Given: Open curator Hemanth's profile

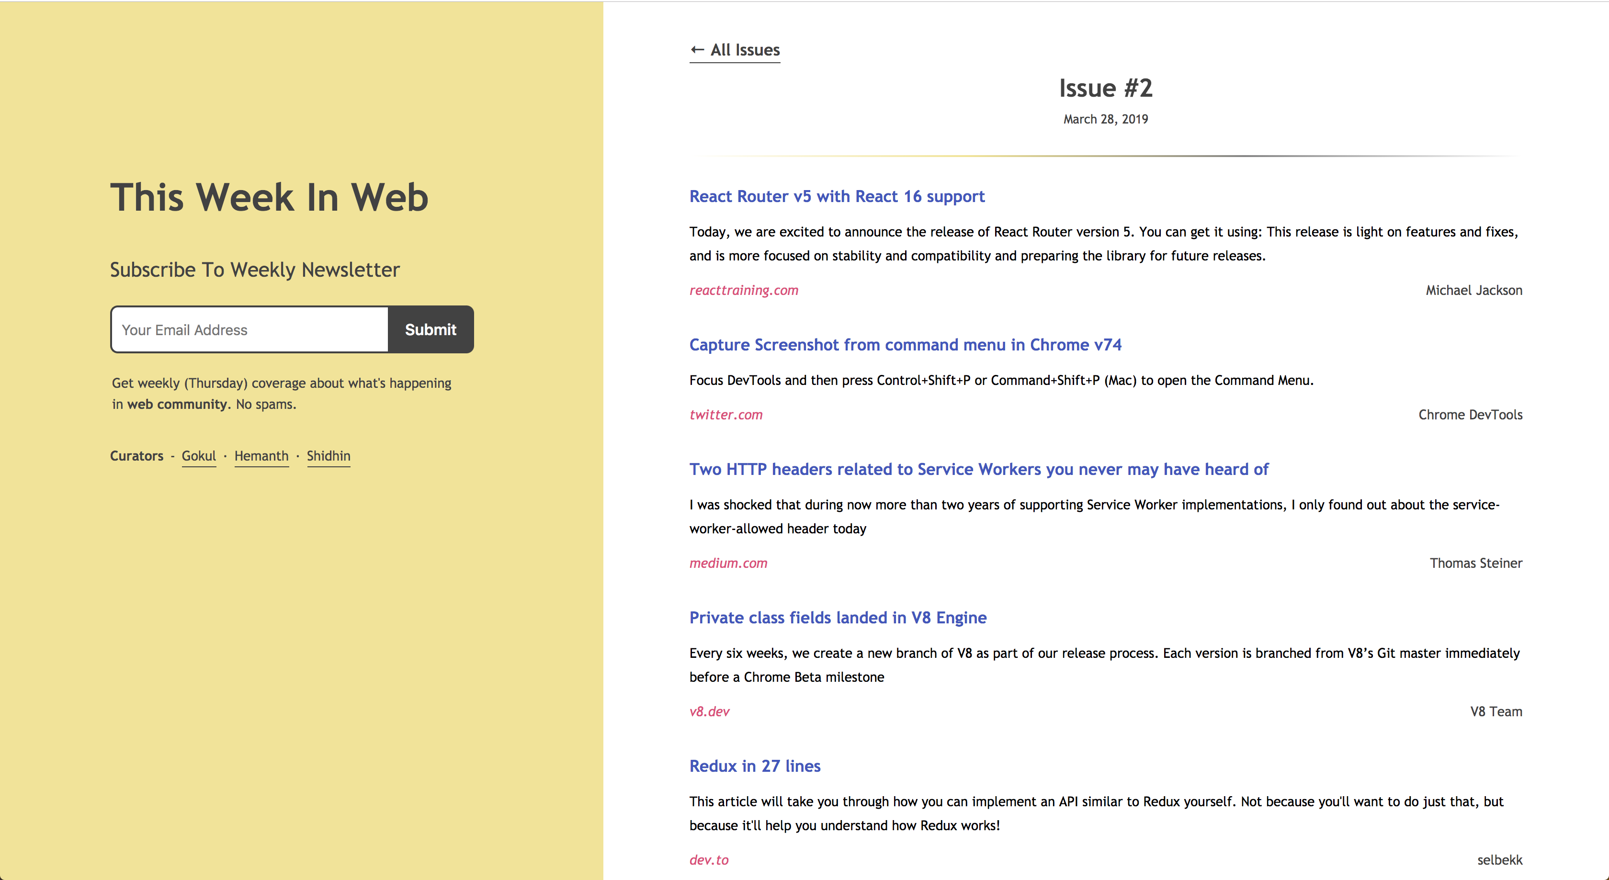Looking at the screenshot, I should tap(261, 456).
